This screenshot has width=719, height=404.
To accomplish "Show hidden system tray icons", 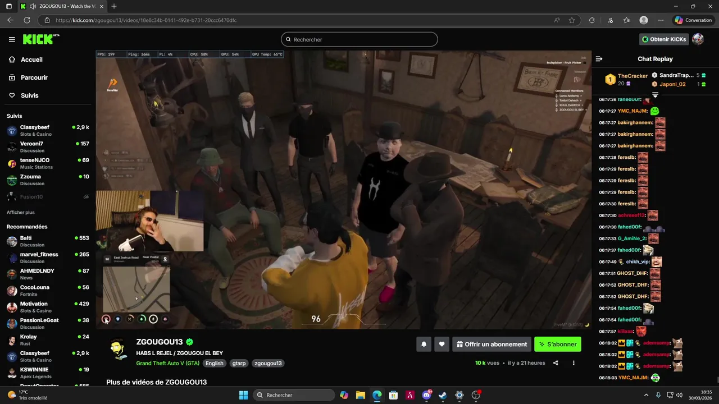I will pyautogui.click(x=646, y=395).
